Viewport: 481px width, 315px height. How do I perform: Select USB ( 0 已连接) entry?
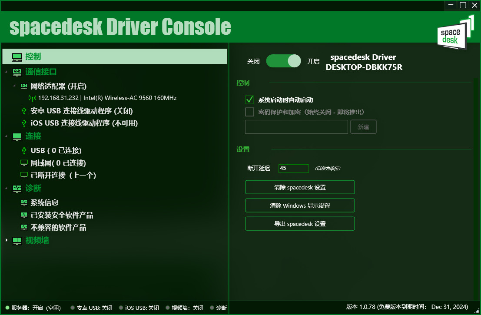pyautogui.click(x=56, y=151)
